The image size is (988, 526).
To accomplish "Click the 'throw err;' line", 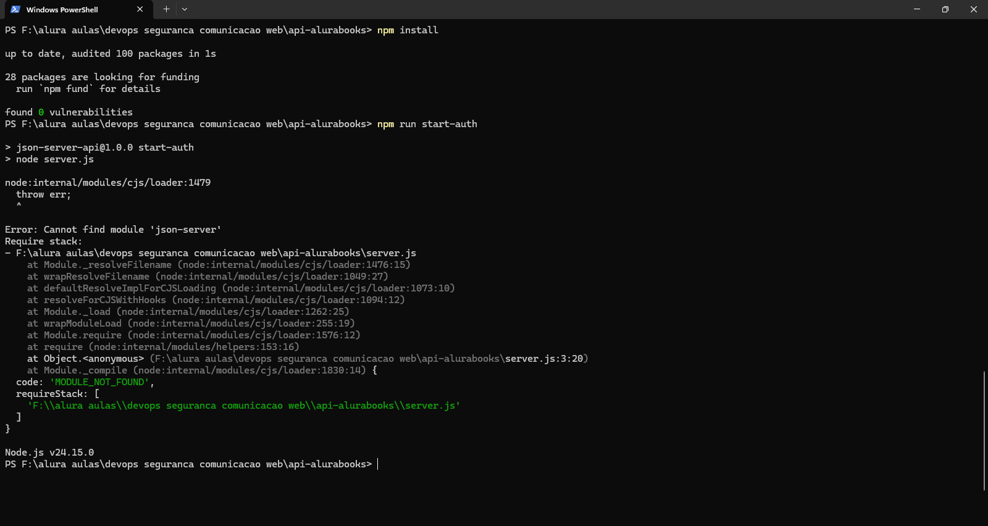I will coord(43,194).
